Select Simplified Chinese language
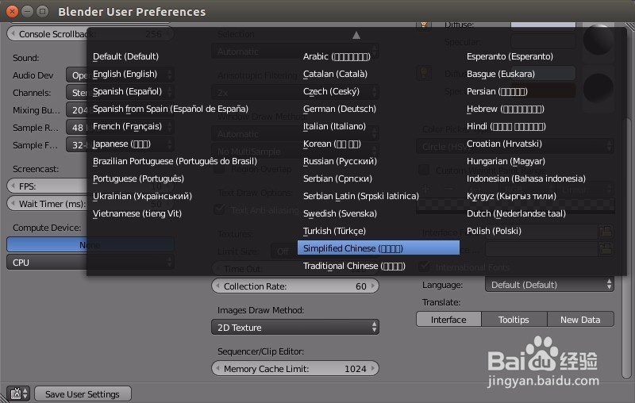Viewport: 635px width, 403px height. point(379,248)
